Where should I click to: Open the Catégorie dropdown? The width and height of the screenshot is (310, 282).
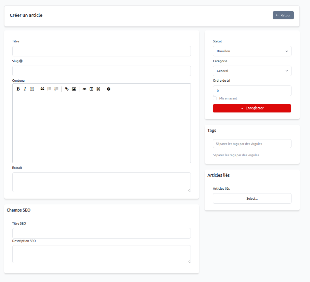252,71
